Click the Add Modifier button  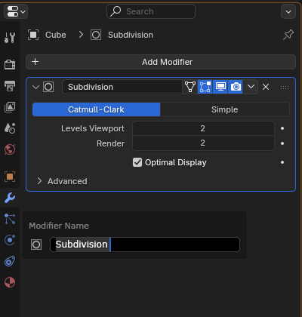point(161,62)
